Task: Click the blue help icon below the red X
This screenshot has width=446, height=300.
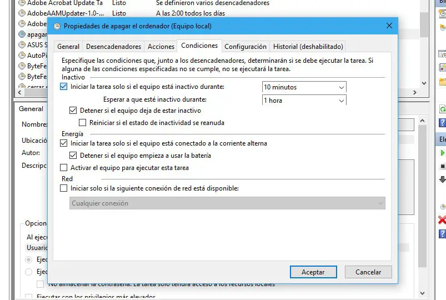Action: 442,234
